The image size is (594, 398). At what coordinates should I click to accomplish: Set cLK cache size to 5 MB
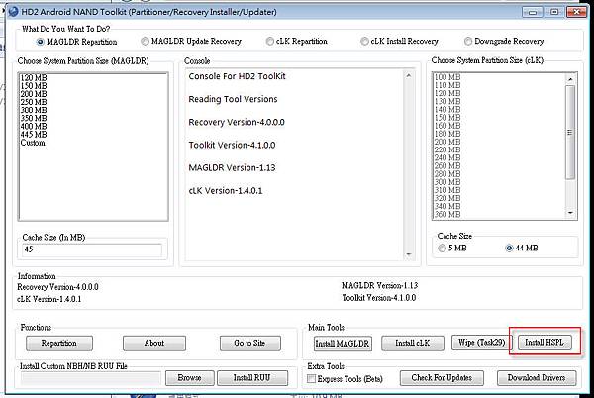pos(452,249)
